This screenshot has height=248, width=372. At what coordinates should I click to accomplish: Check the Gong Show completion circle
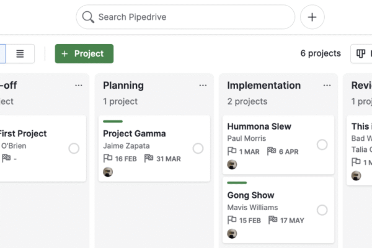(x=322, y=210)
